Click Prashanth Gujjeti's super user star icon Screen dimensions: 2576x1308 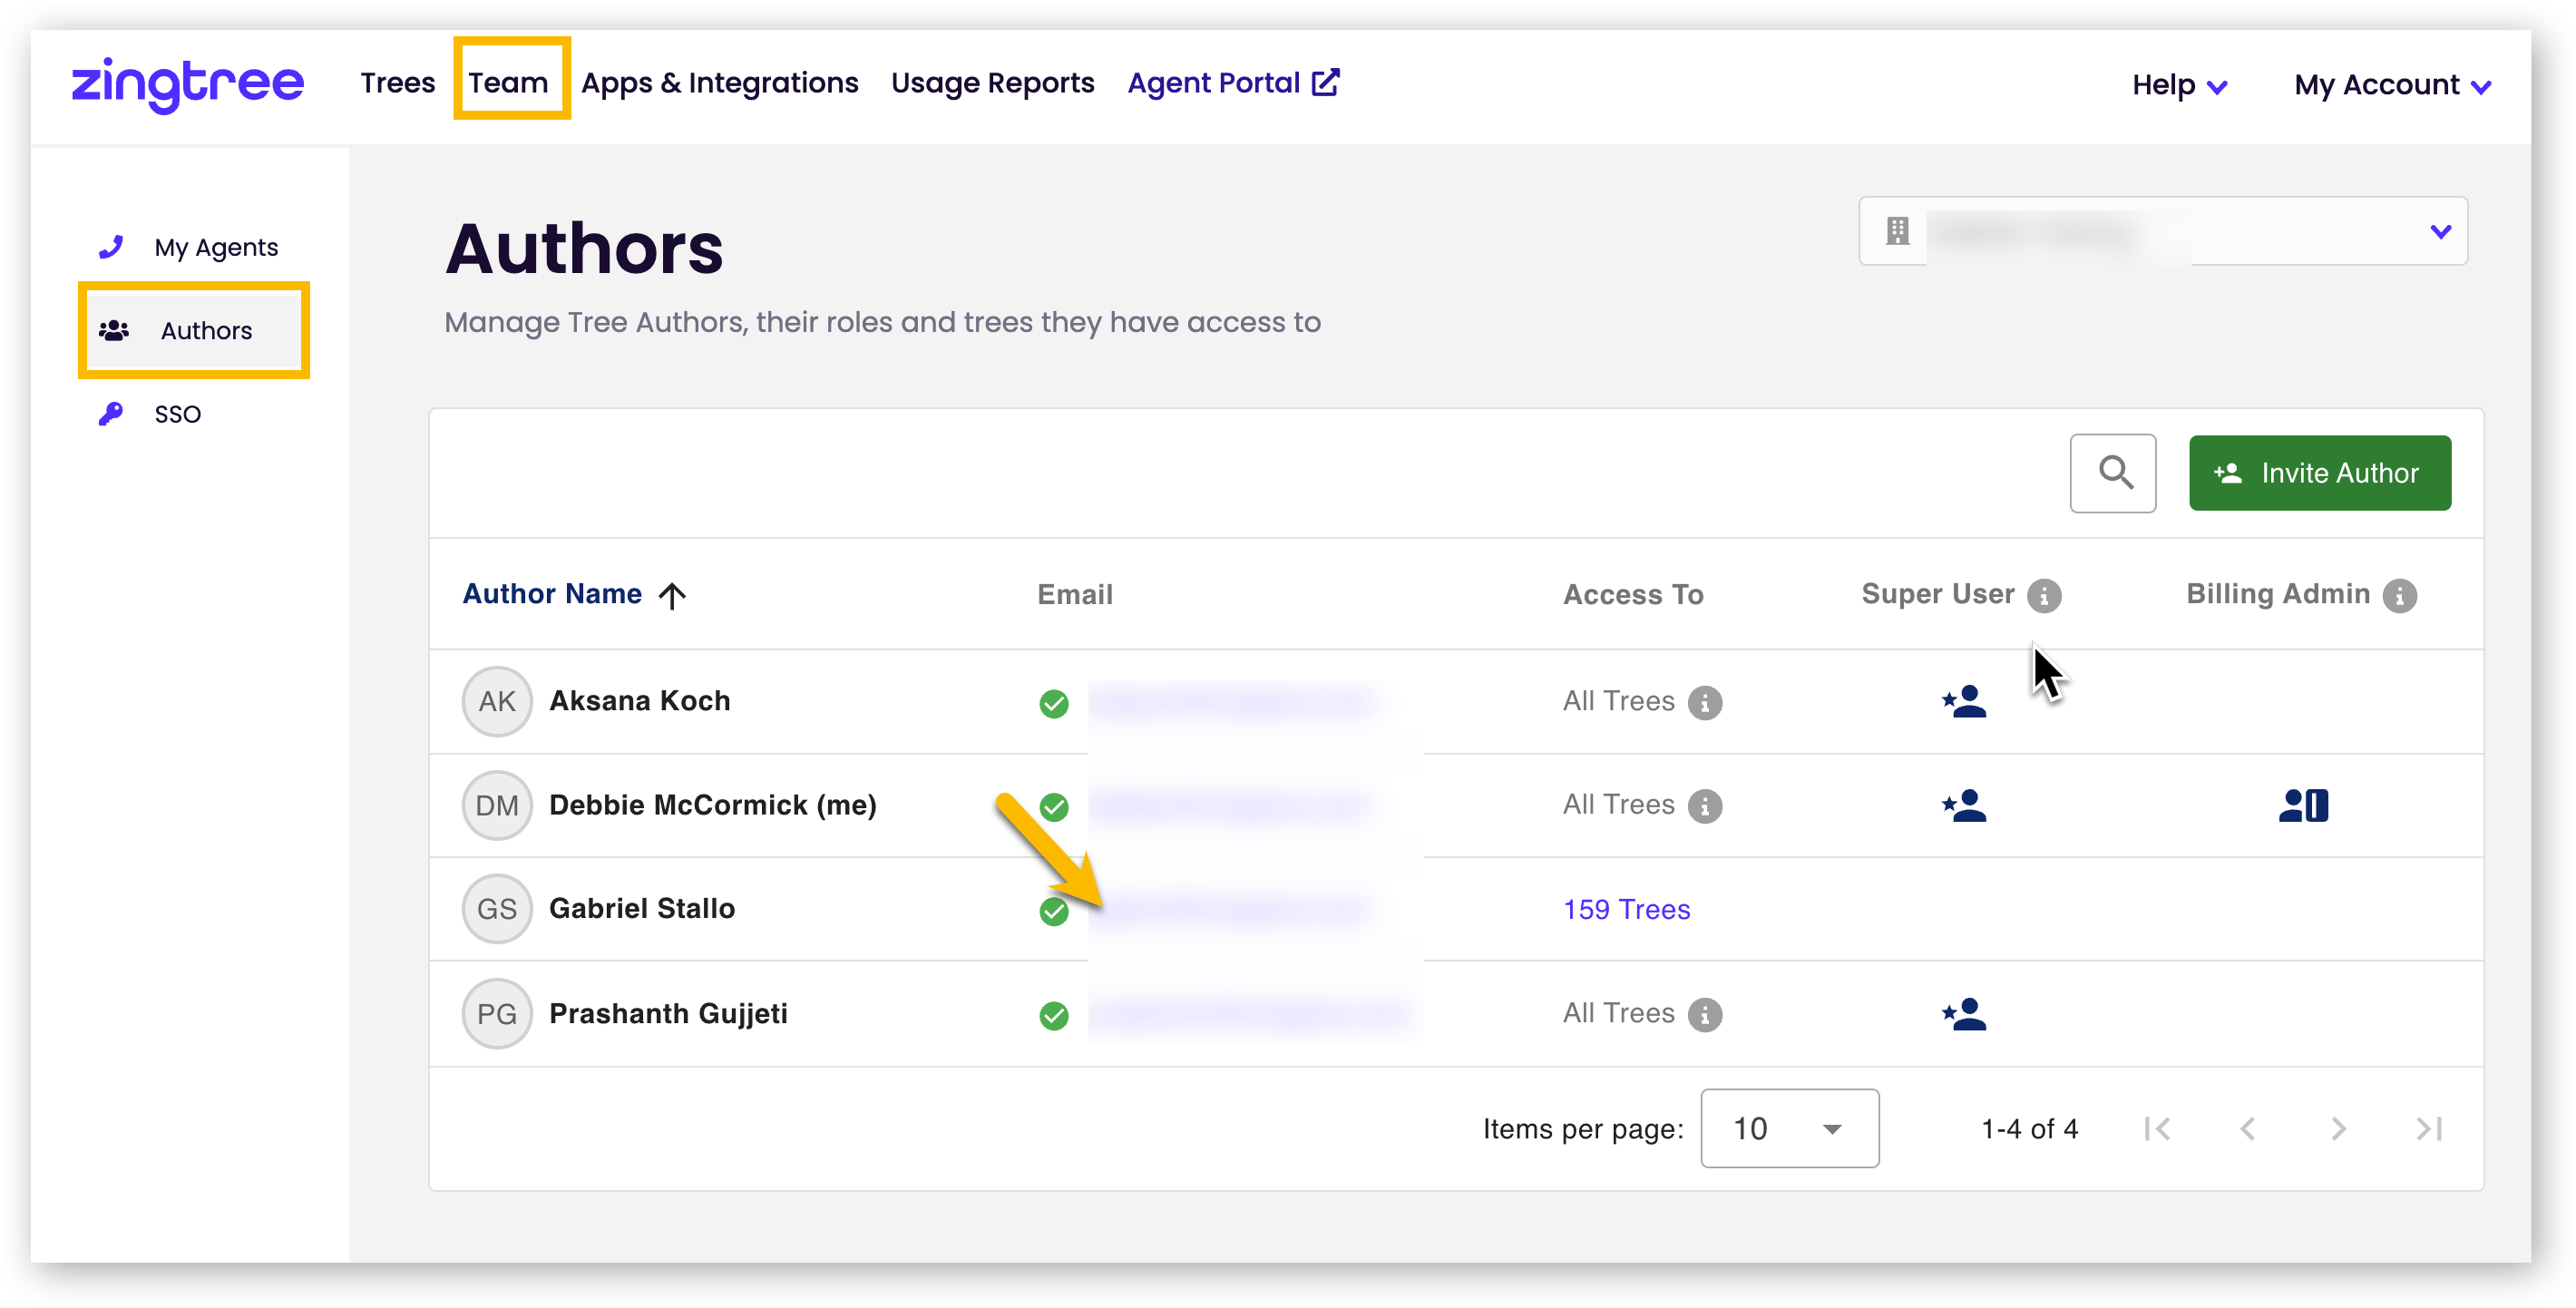tap(1964, 1014)
